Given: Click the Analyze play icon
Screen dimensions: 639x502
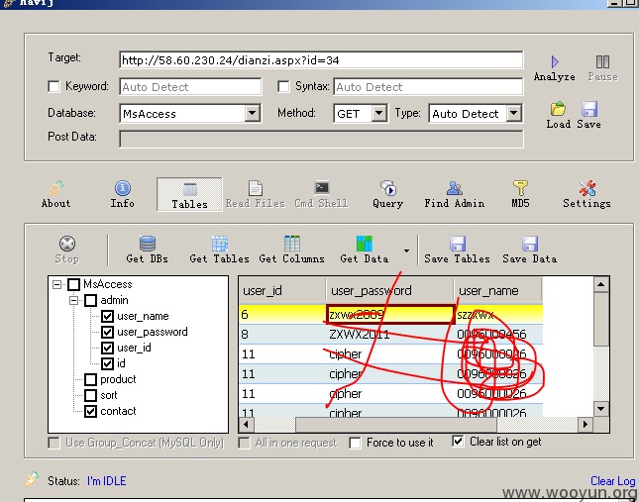Looking at the screenshot, I should tap(555, 62).
